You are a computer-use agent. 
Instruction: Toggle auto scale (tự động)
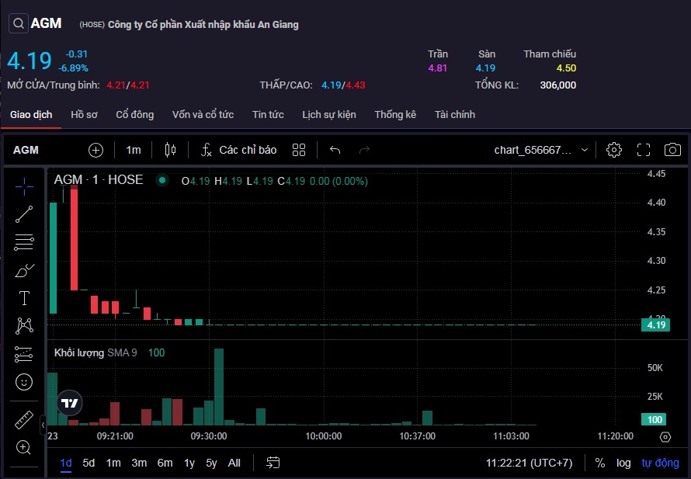pyautogui.click(x=660, y=463)
